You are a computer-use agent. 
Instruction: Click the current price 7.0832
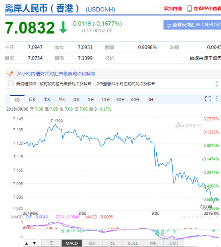click(x=30, y=28)
